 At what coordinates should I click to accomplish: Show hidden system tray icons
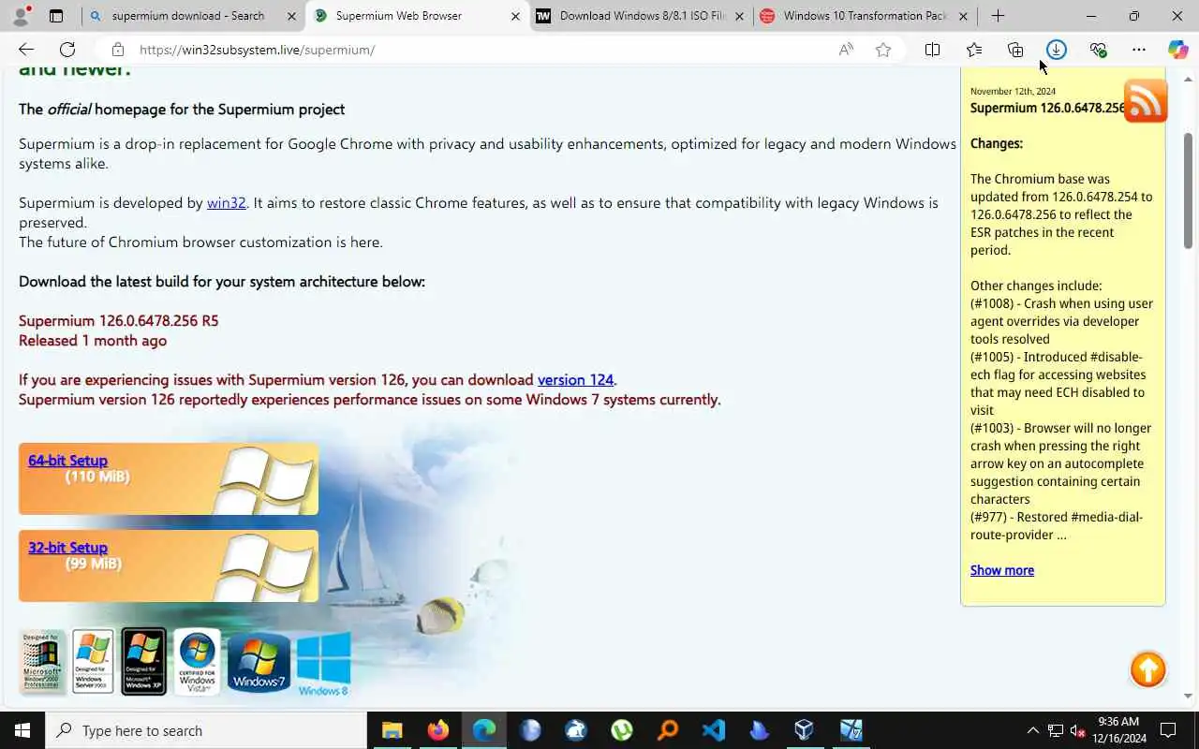tap(1033, 730)
